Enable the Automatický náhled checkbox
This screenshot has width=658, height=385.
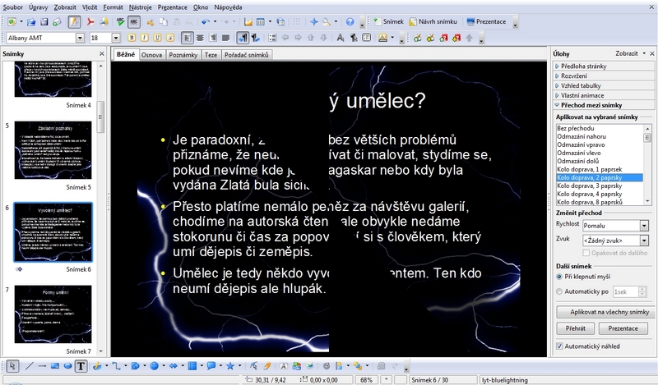[559, 347]
